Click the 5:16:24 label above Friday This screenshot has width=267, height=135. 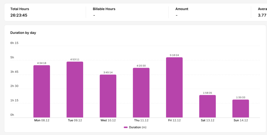[x=174, y=55]
